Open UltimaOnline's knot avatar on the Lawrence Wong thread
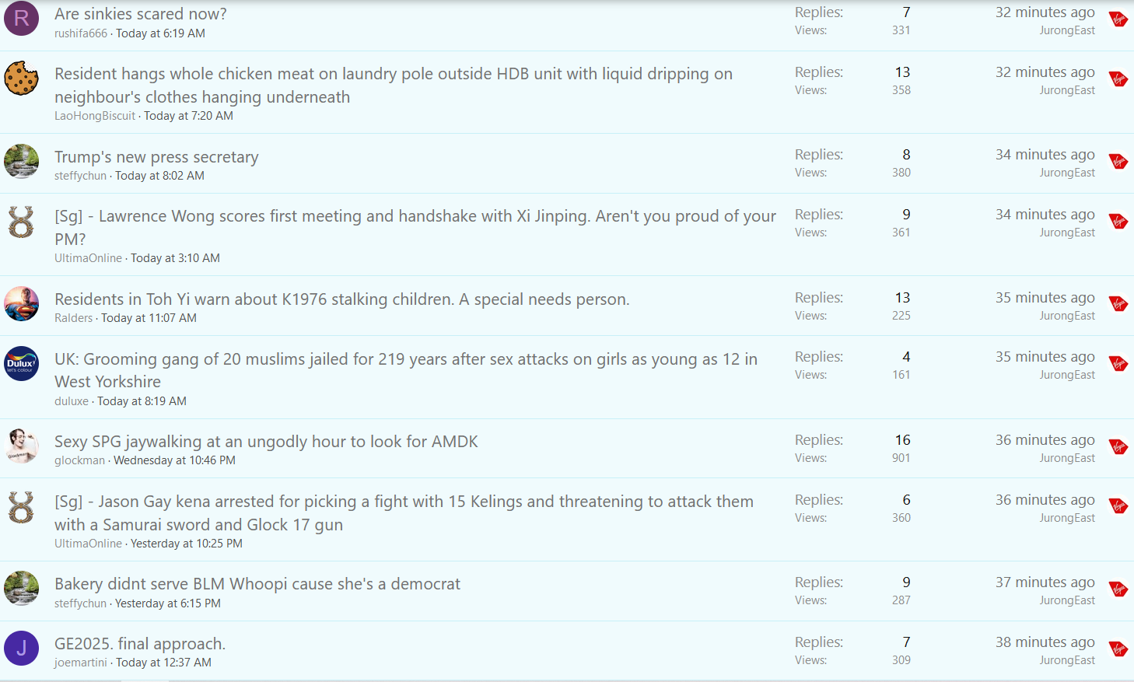1134x682 pixels. (x=22, y=221)
